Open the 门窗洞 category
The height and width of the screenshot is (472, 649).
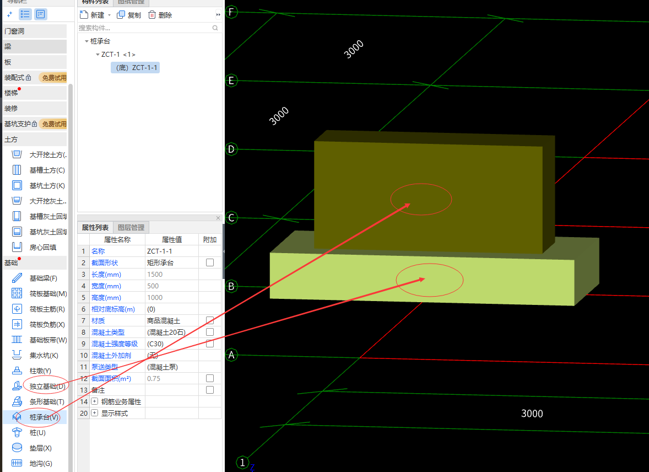(34, 31)
